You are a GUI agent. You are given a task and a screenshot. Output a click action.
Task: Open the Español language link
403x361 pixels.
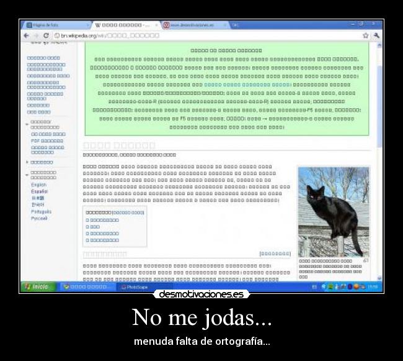40,191
